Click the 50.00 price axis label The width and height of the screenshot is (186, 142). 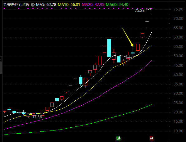178,56
